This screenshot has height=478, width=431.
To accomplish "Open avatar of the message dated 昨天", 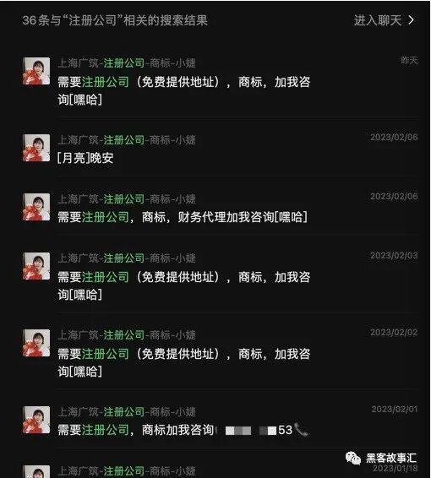I will tap(36, 71).
